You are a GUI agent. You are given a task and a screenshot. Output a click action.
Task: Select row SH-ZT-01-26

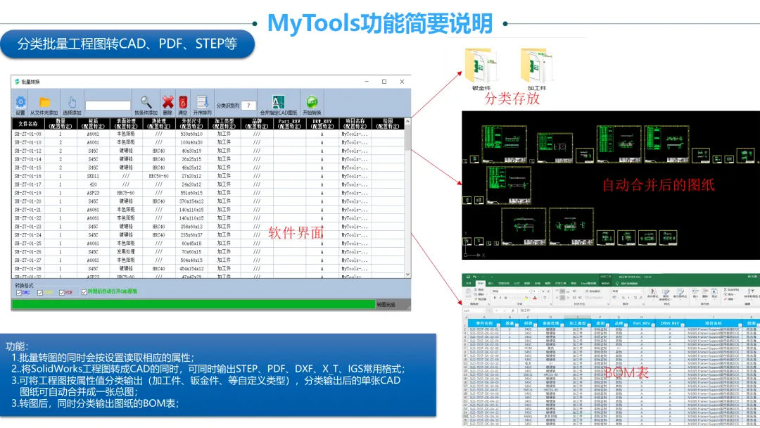pyautogui.click(x=208, y=251)
